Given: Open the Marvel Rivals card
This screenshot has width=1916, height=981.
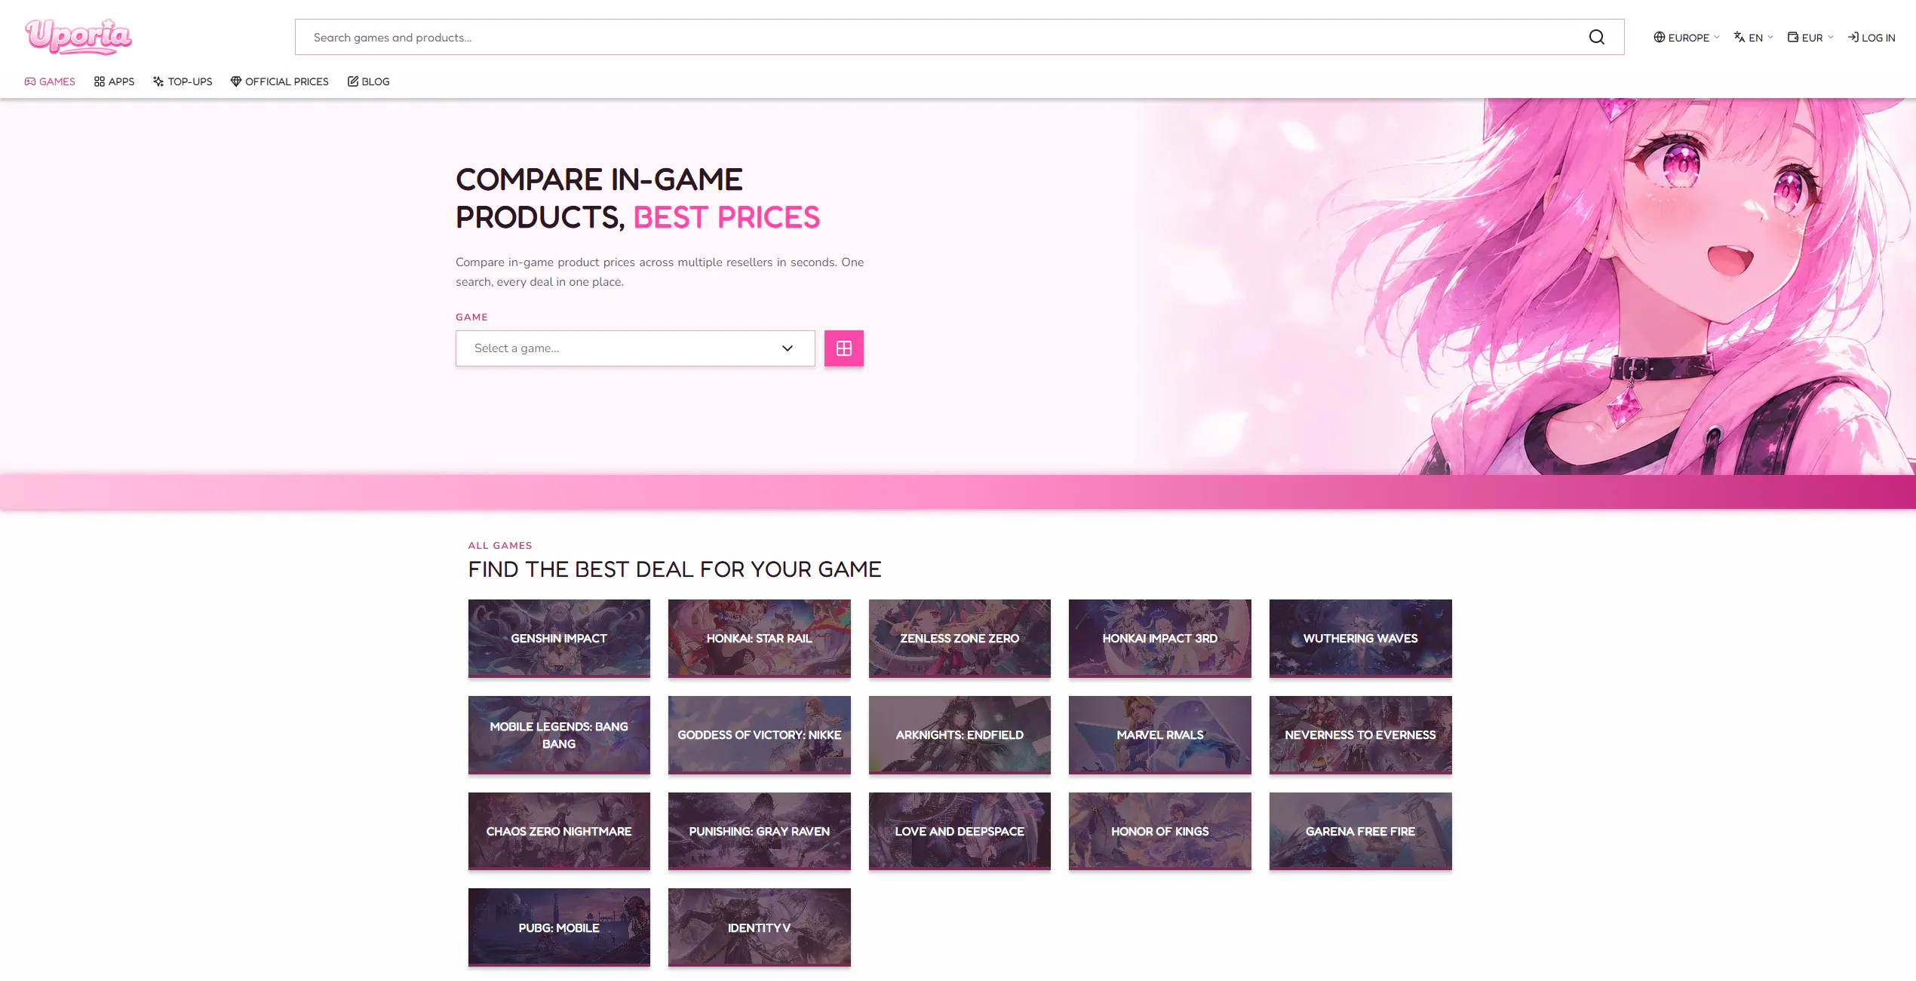Looking at the screenshot, I should pyautogui.click(x=1159, y=735).
